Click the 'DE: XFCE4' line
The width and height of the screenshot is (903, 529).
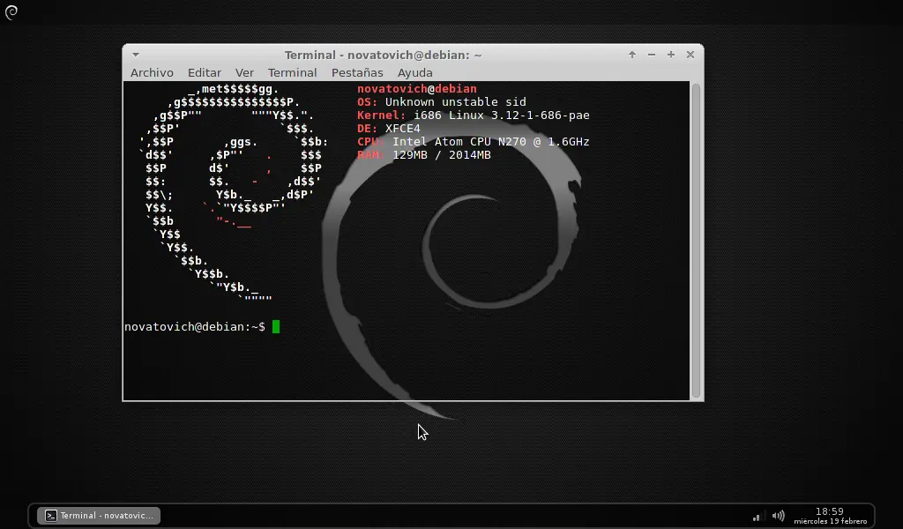click(389, 129)
